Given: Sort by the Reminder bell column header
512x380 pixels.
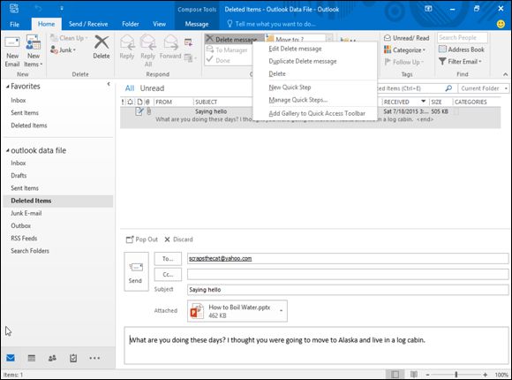Looking at the screenshot, I should click(x=130, y=102).
